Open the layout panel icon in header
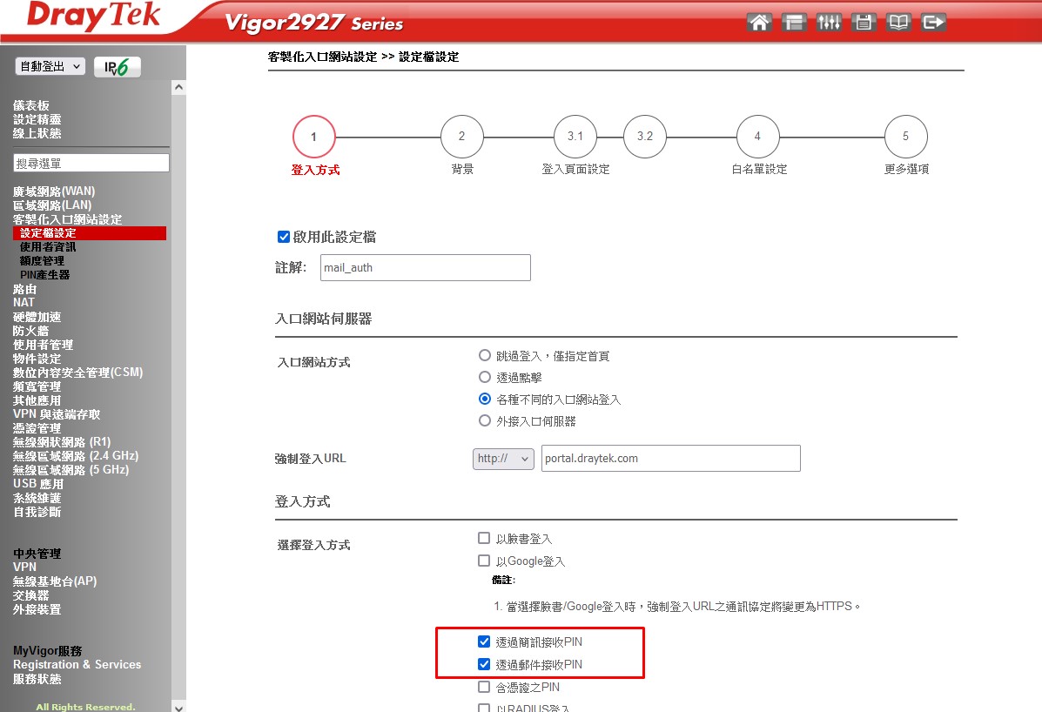This screenshot has width=1042, height=712. pos(793,23)
